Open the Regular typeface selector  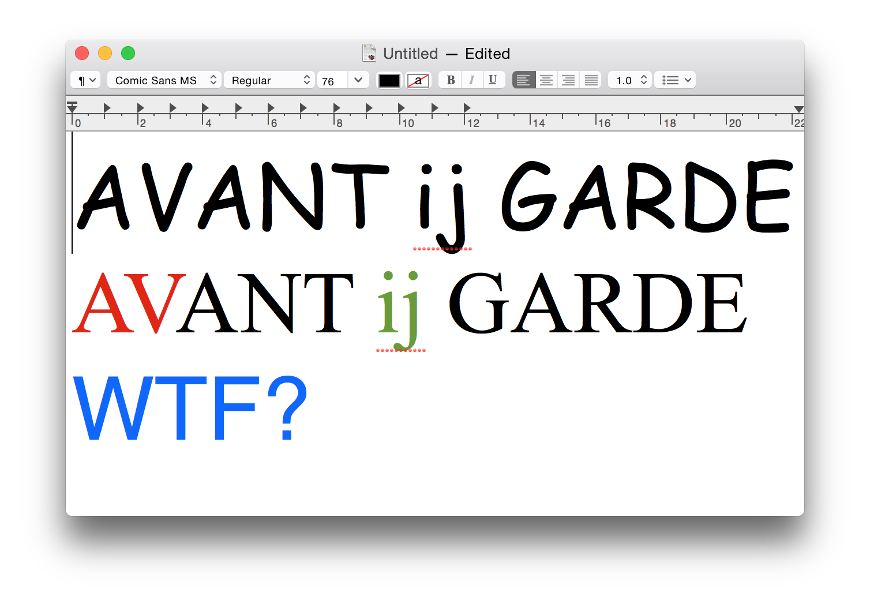tap(269, 80)
